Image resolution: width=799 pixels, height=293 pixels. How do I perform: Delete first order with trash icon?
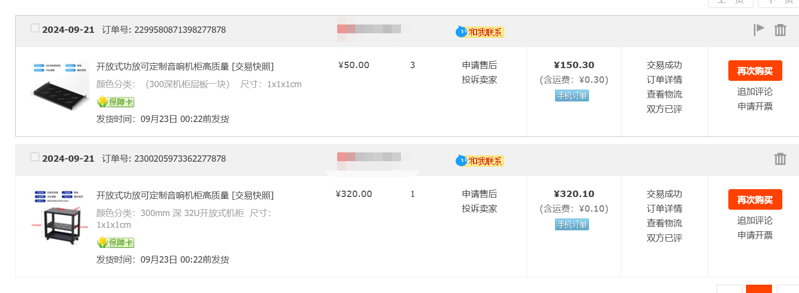pyautogui.click(x=780, y=30)
